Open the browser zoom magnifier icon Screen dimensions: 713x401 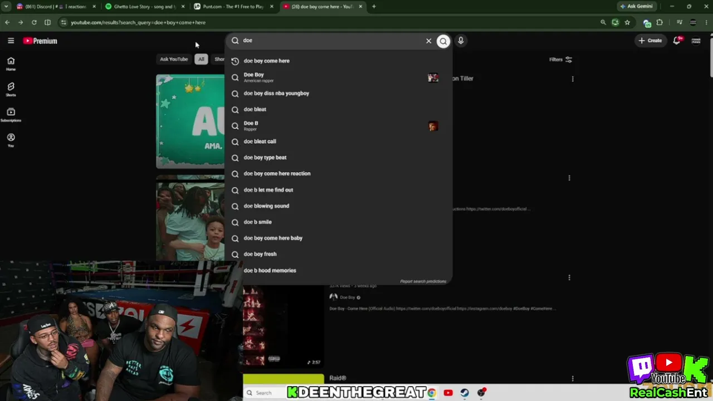pyautogui.click(x=603, y=22)
